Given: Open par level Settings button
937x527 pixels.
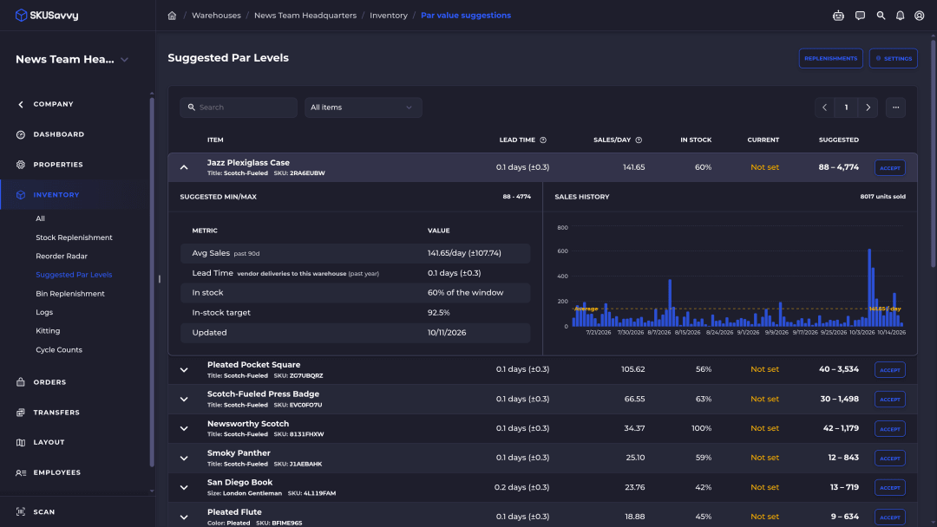Looking at the screenshot, I should tap(894, 58).
